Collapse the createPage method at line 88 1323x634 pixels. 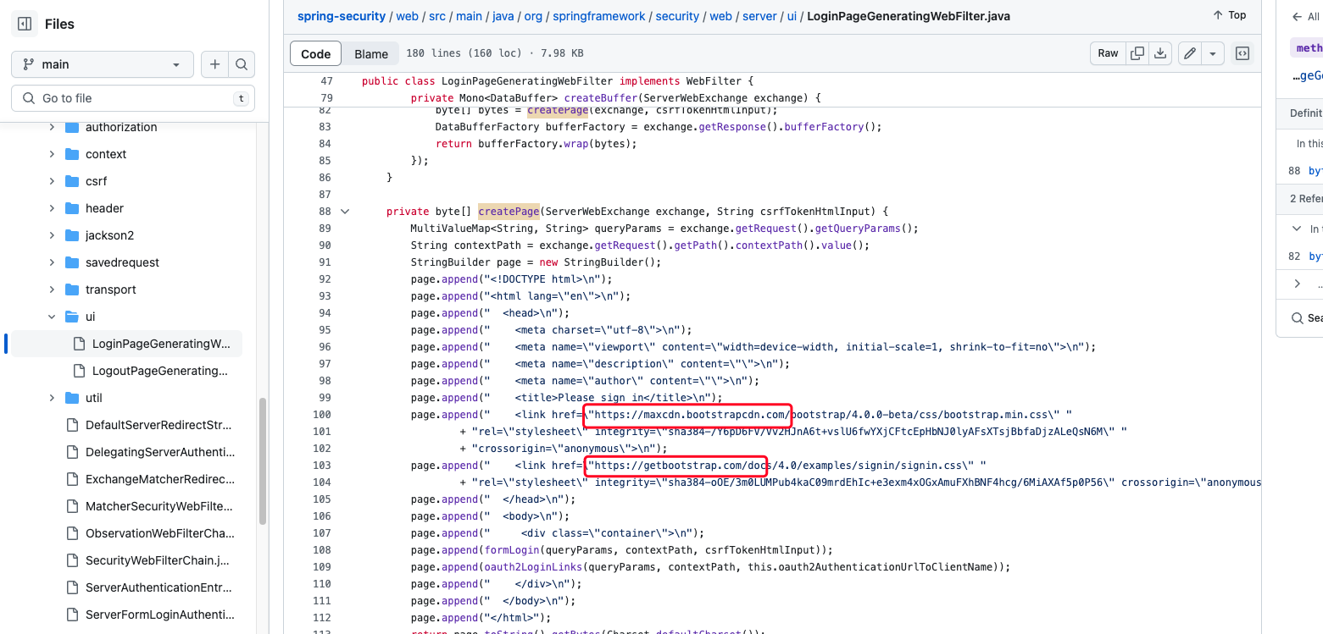pos(345,211)
